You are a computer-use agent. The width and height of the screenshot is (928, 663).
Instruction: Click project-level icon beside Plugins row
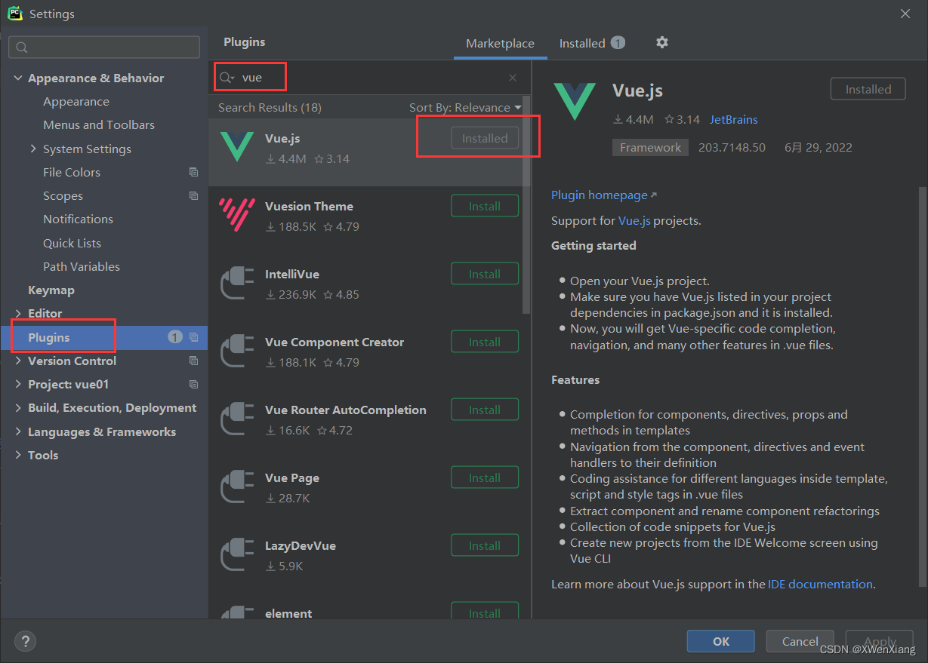[193, 337]
